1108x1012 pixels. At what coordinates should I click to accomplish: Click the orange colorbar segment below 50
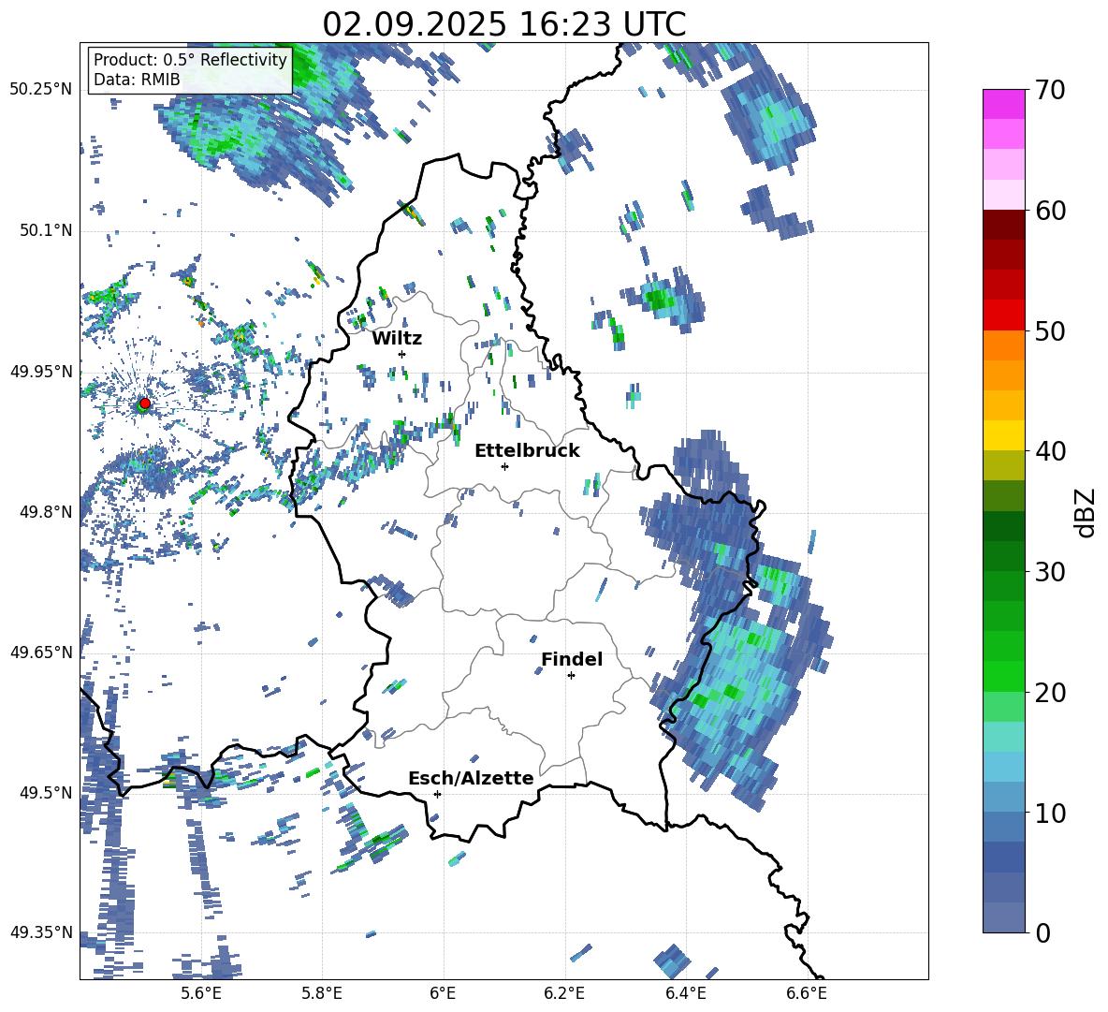point(1003,345)
